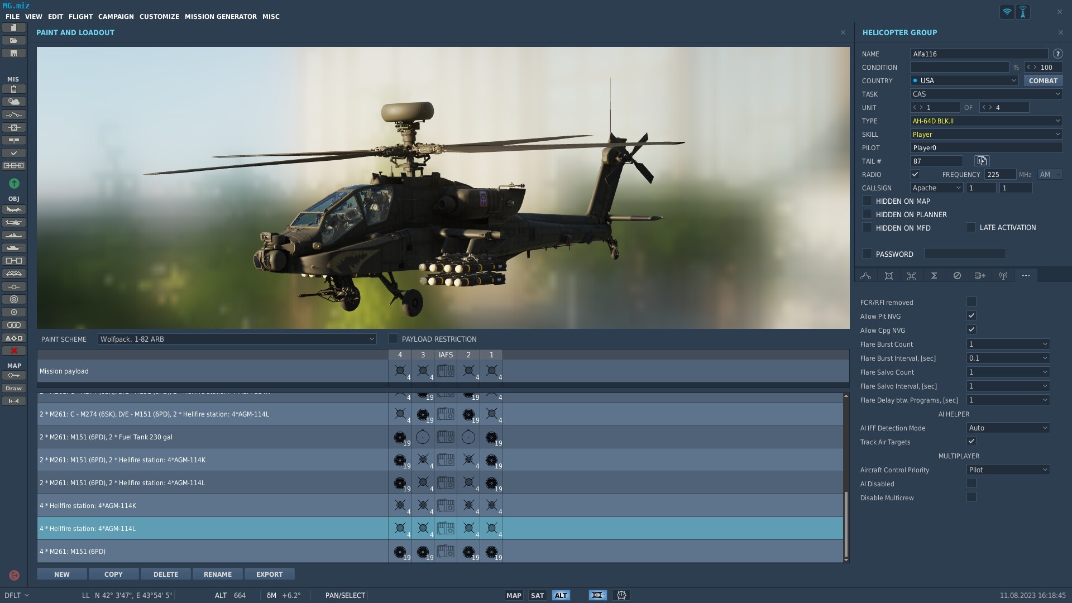Open the weather cloud icon
1072x603 pixels.
click(x=14, y=102)
